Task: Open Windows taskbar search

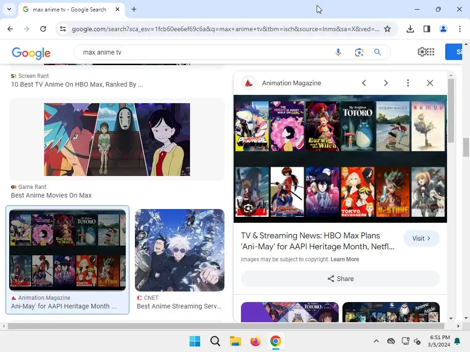Action: pyautogui.click(x=215, y=341)
